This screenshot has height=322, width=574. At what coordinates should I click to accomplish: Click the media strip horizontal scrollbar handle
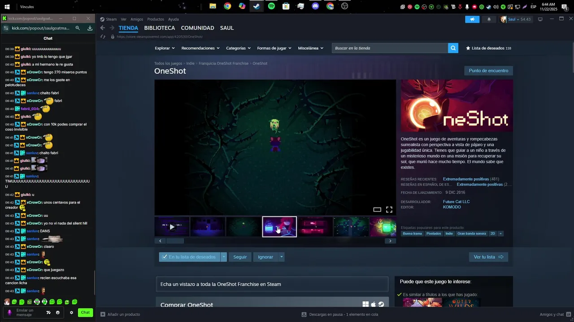point(175,241)
